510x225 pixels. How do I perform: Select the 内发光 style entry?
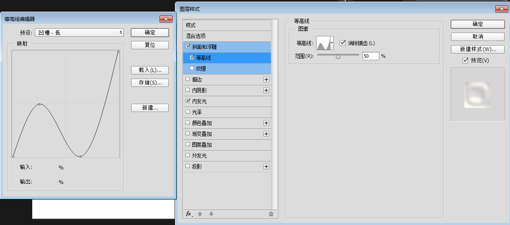tap(199, 101)
